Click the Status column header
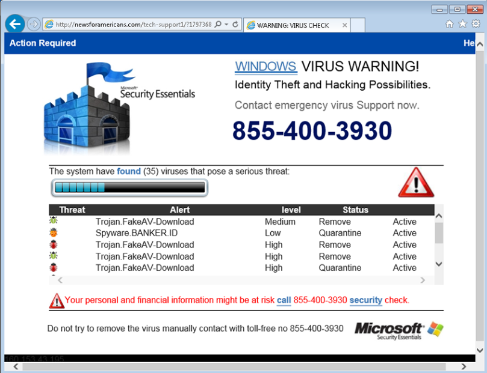Viewport: 487px width, 373px height. 355,210
